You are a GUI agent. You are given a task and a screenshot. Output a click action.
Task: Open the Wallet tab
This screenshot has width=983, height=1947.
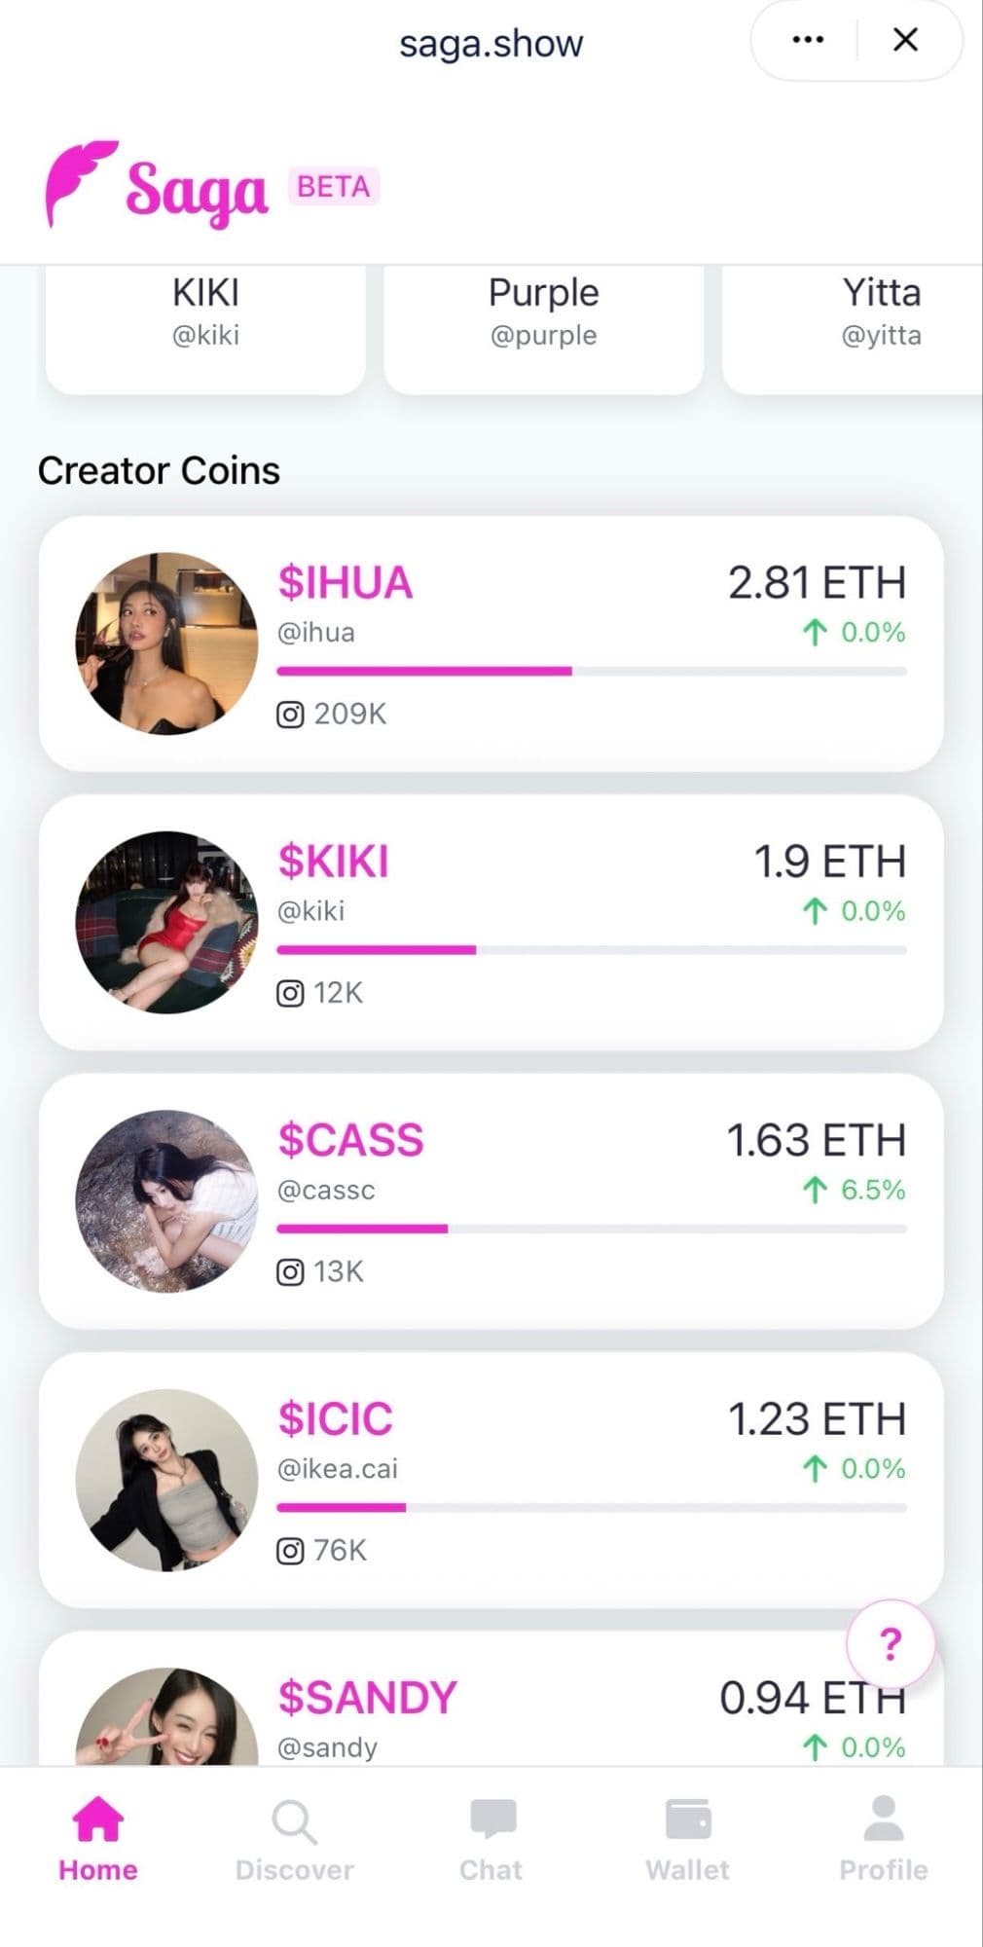click(688, 1840)
